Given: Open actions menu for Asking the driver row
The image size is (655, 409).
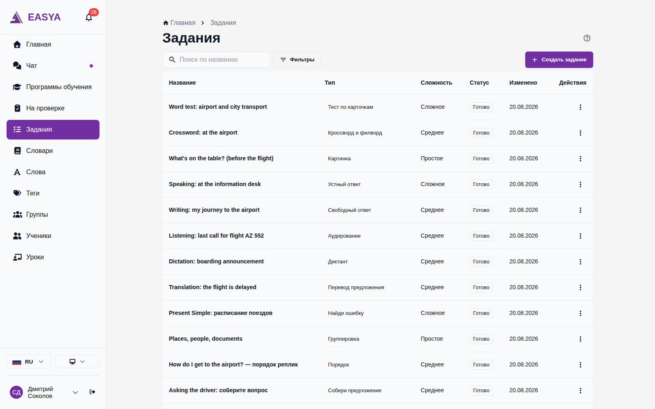Looking at the screenshot, I should pos(580,391).
